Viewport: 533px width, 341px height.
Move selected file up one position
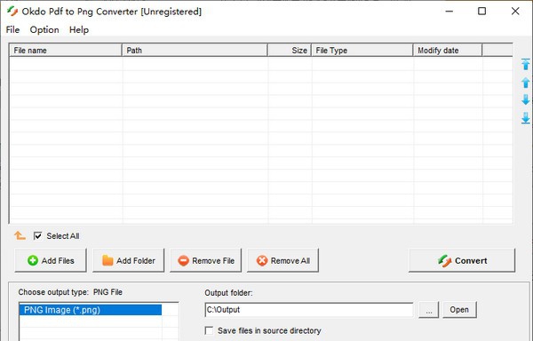click(526, 83)
